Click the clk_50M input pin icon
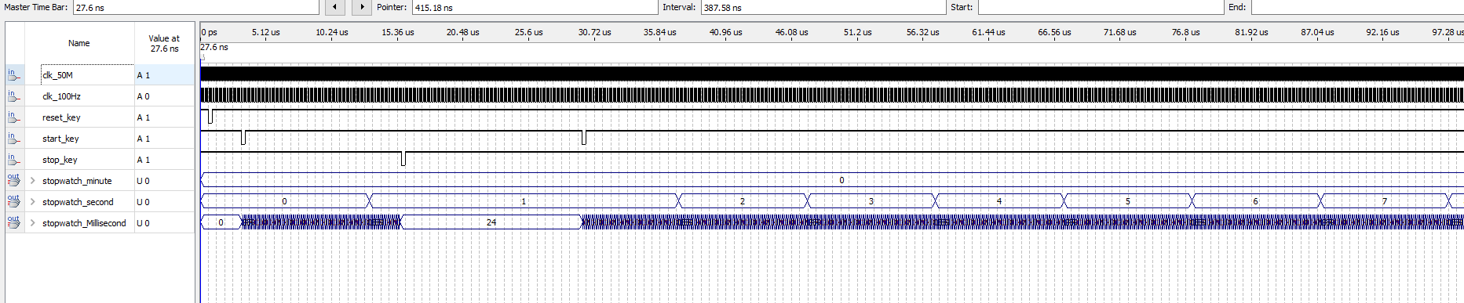Image resolution: width=1464 pixels, height=303 pixels. pyautogui.click(x=14, y=75)
